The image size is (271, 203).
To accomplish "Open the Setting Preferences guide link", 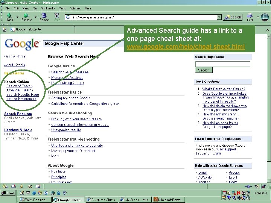I will (21, 99).
